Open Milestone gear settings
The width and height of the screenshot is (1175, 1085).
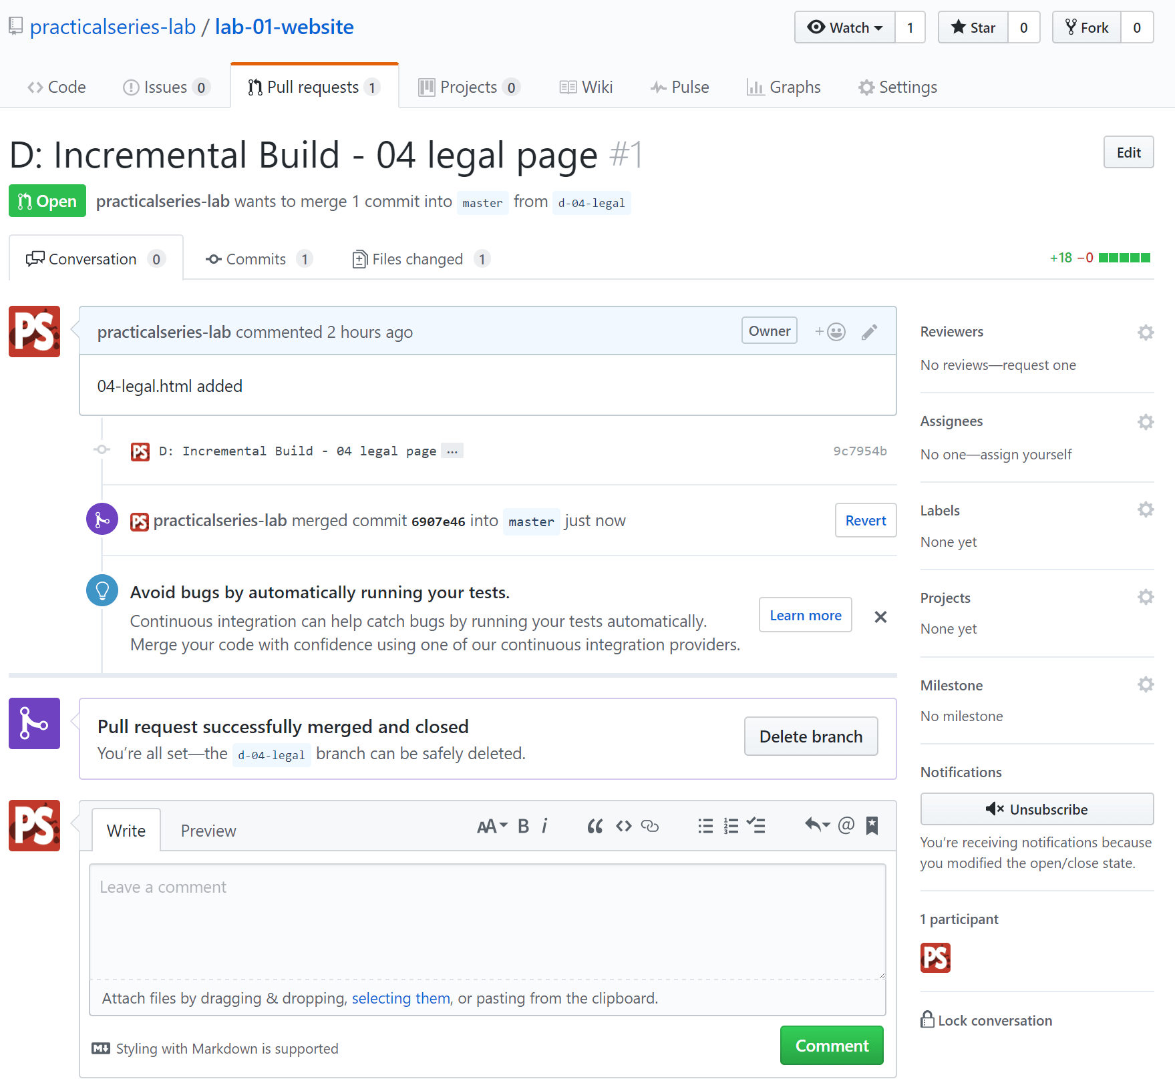click(x=1146, y=685)
